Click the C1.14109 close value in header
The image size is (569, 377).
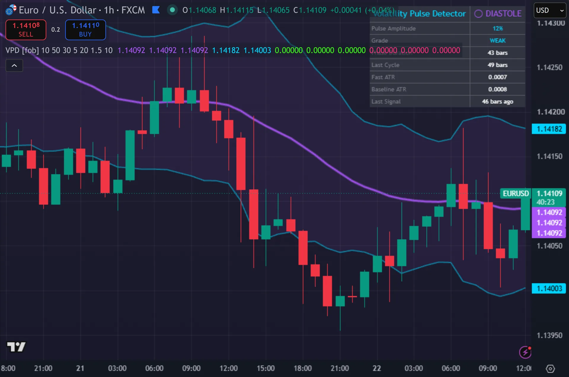(x=310, y=10)
